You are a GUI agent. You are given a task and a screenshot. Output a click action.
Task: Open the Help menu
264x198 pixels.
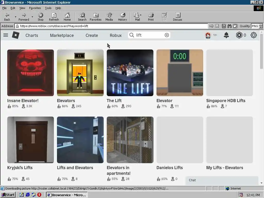point(58,8)
